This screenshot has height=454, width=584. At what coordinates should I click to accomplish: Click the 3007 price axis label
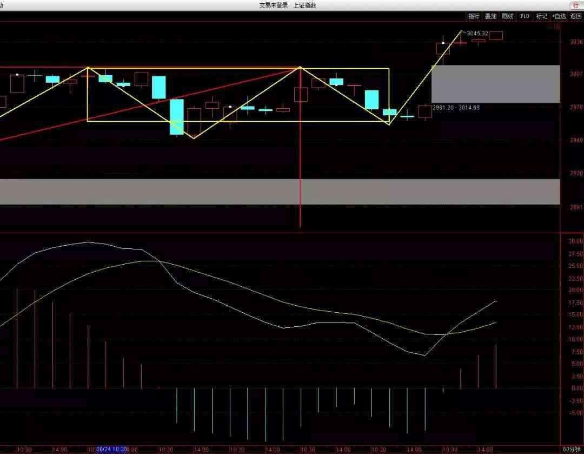coord(576,74)
